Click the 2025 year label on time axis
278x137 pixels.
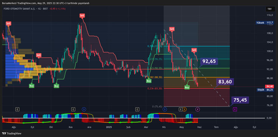[x=109, y=127]
